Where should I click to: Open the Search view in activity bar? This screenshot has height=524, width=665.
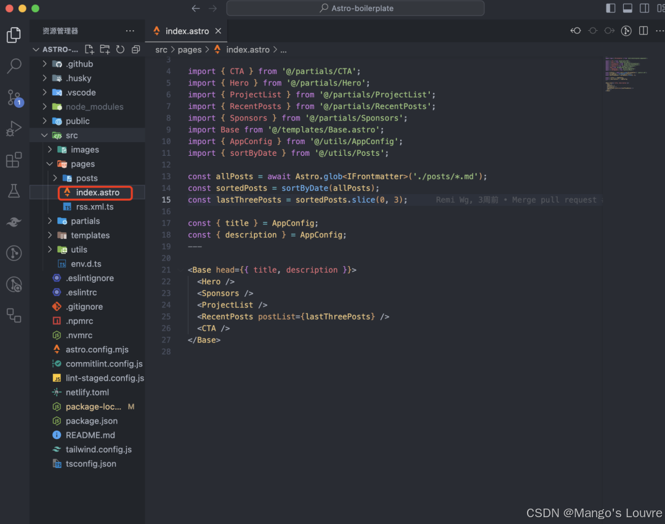[x=14, y=66]
